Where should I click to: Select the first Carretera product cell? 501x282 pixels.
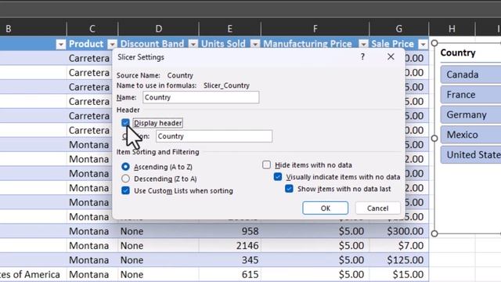[89, 58]
